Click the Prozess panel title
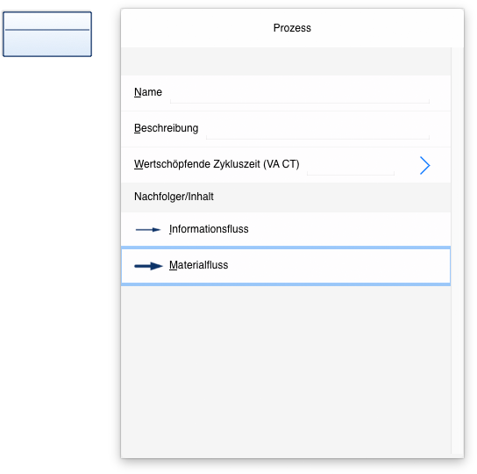The image size is (477, 474). 292,28
